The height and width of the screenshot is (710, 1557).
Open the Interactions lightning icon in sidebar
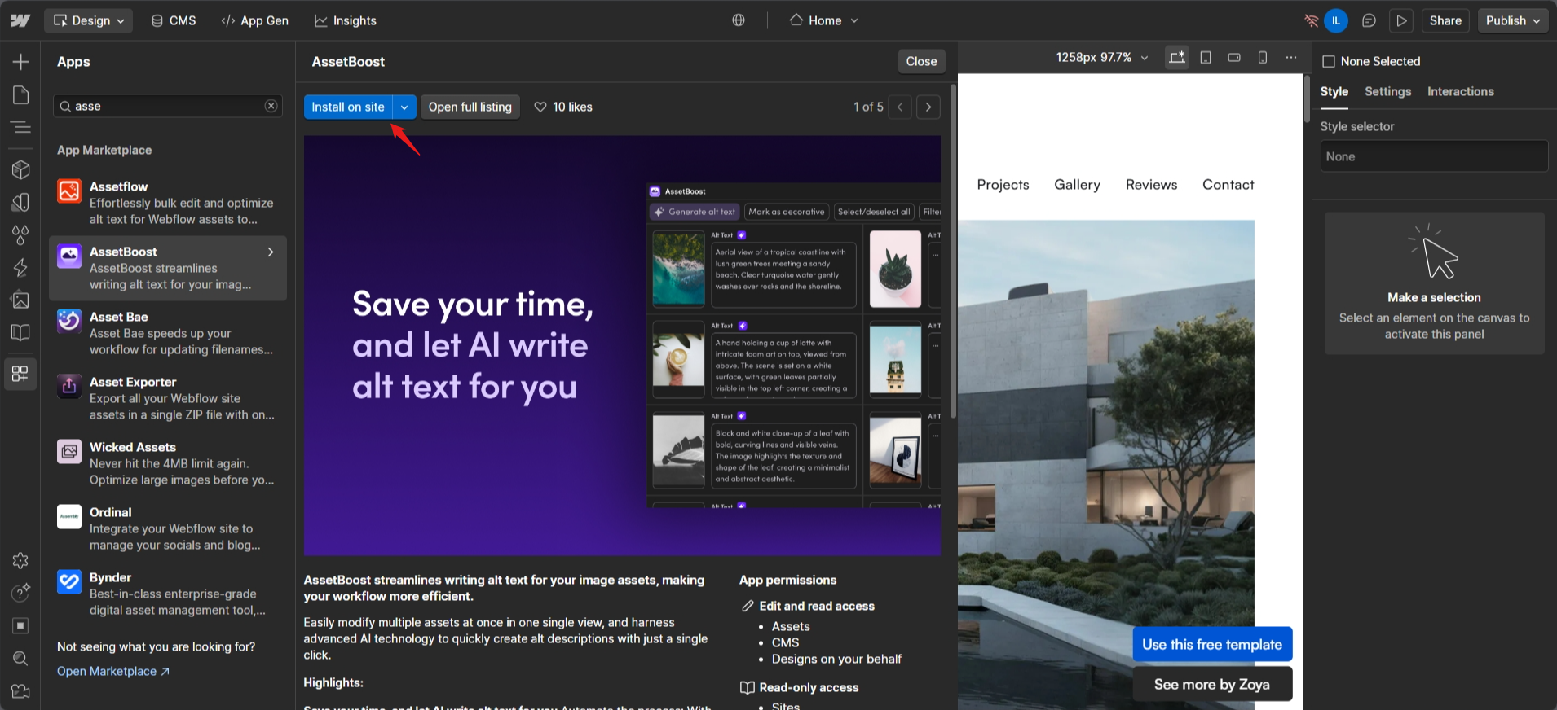(20, 267)
